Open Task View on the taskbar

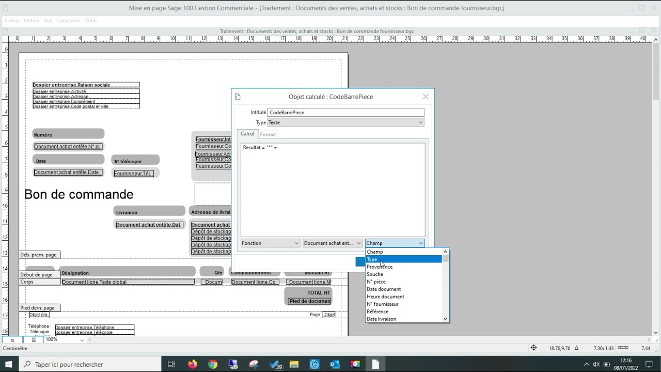[171, 364]
